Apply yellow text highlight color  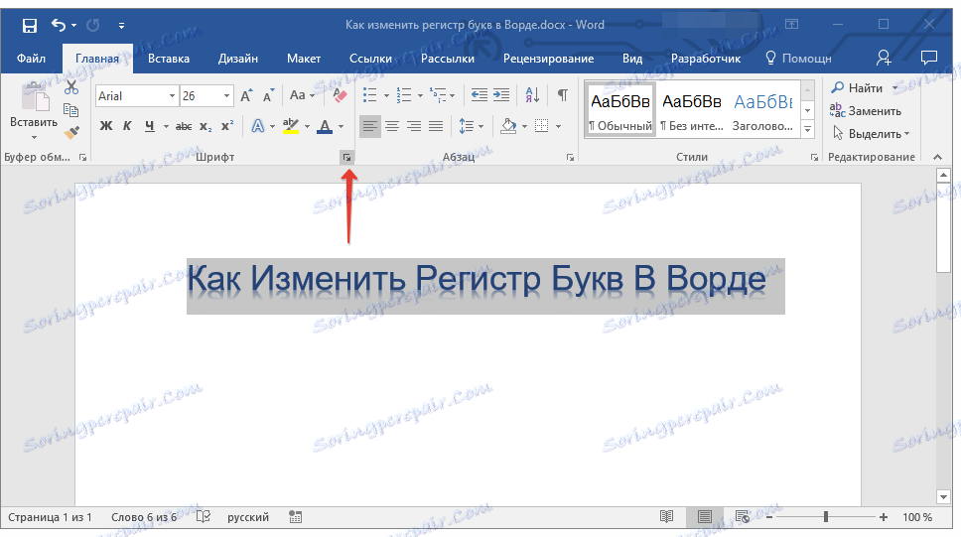(291, 126)
